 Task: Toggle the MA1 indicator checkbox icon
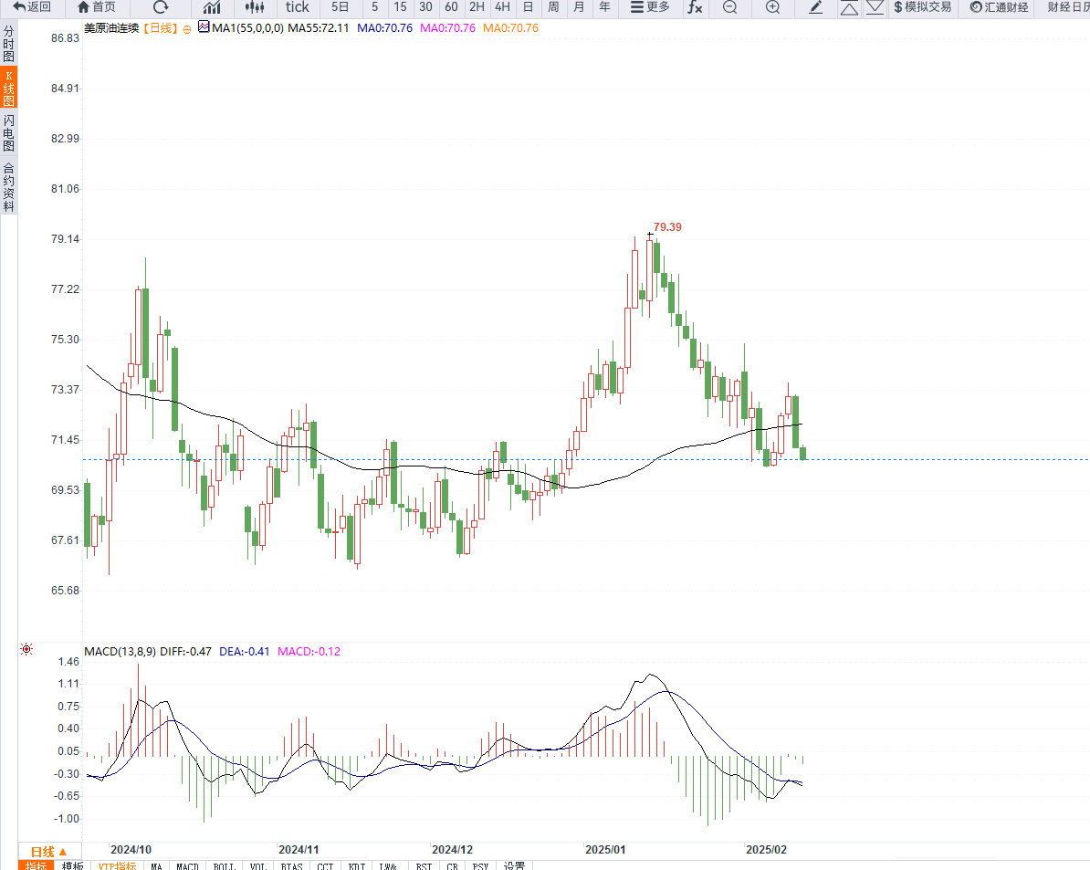(203, 28)
